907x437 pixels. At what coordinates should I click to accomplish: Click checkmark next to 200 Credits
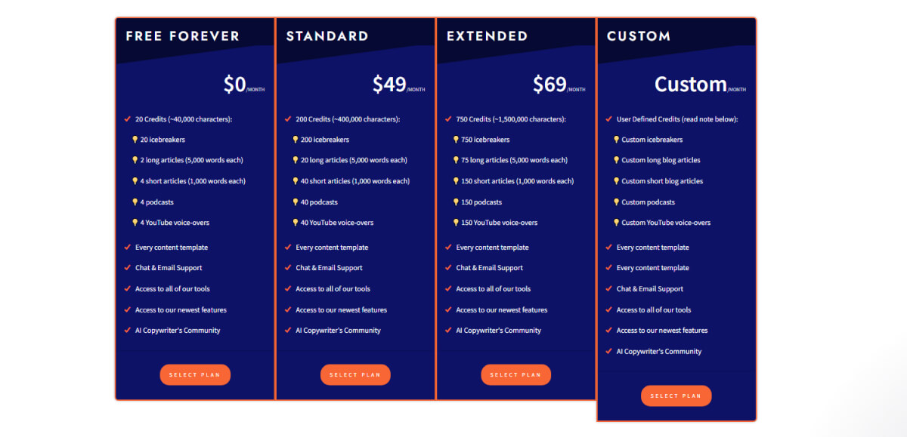coord(288,118)
